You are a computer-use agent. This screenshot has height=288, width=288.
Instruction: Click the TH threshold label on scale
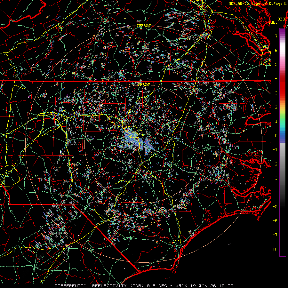pyautogui.click(x=275, y=249)
